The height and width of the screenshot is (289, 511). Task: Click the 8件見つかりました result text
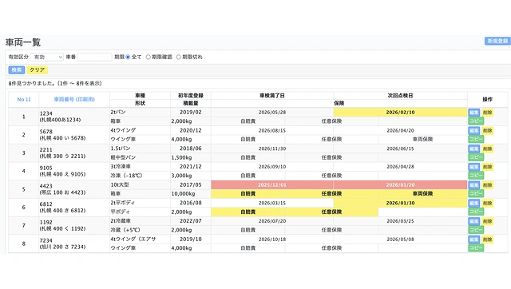[x=55, y=83]
